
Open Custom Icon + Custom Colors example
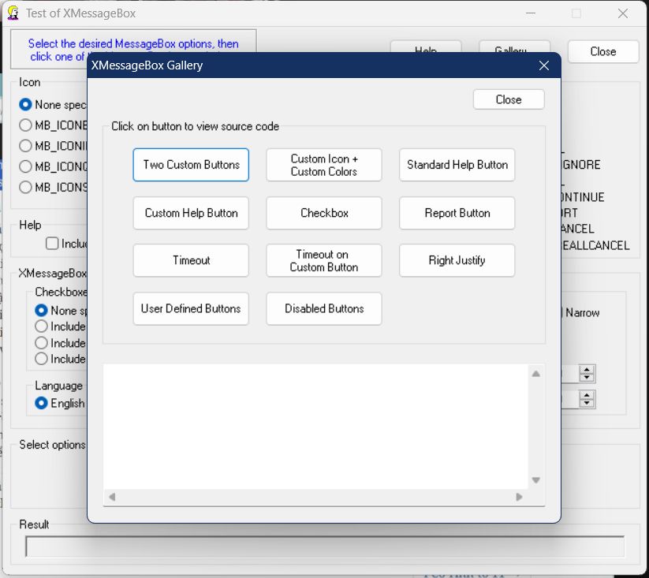324,165
